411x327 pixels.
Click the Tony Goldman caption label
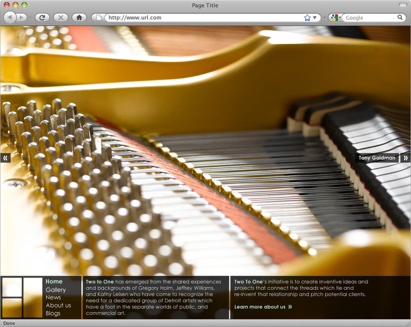[x=376, y=158]
